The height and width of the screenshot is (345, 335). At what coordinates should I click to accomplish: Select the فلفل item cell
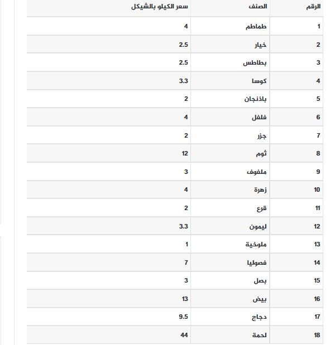pos(259,117)
